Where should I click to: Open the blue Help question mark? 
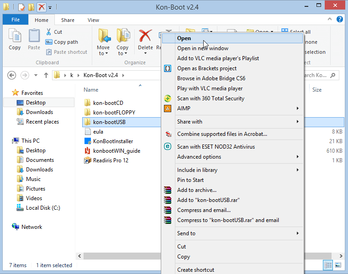tap(340, 19)
